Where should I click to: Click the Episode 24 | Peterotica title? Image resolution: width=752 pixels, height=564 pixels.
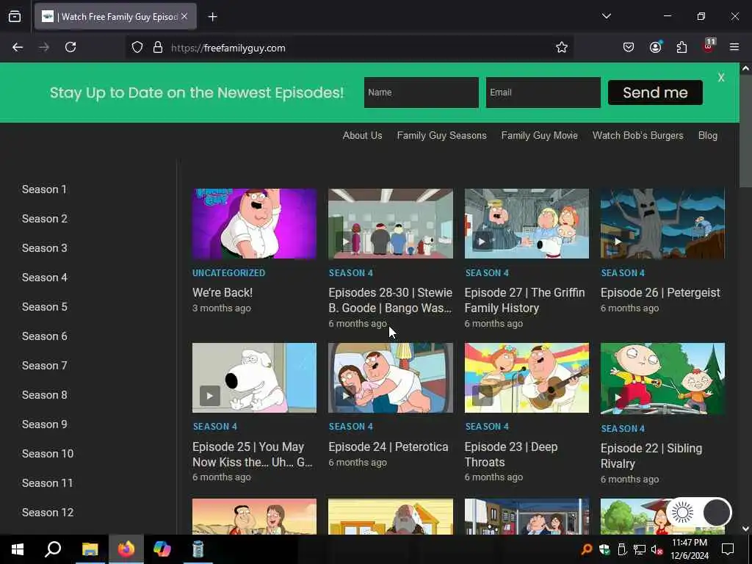(388, 447)
